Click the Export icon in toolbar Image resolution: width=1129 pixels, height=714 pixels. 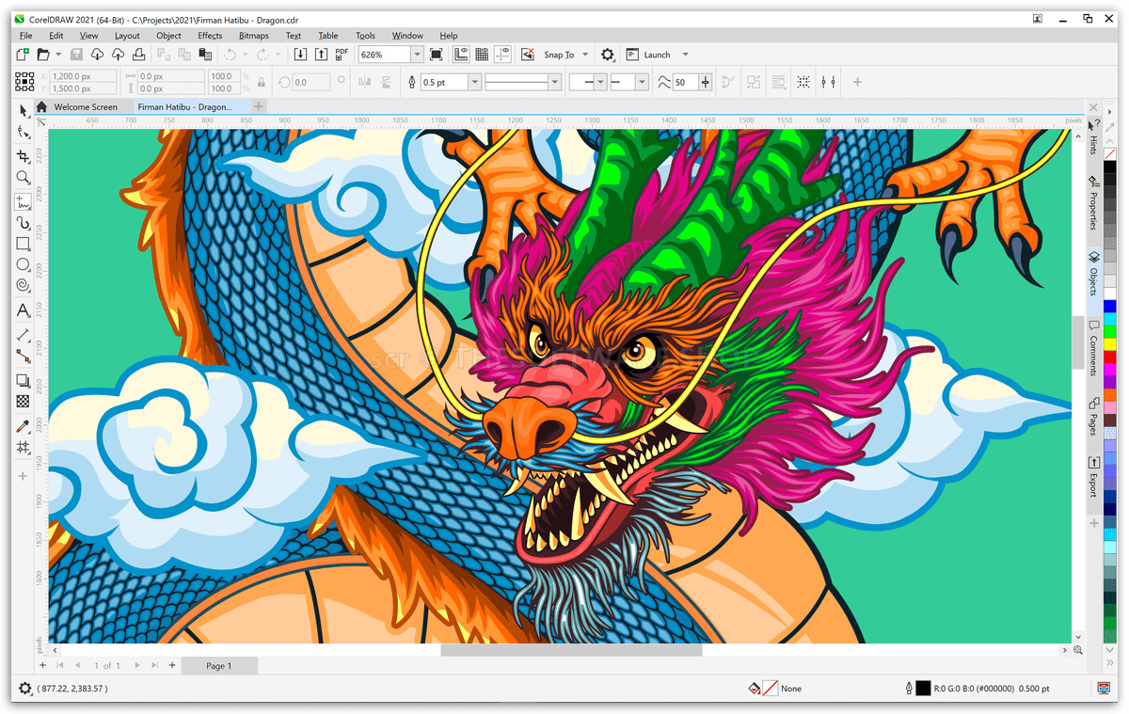(x=322, y=56)
